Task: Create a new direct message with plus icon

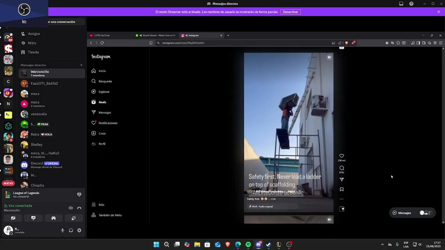Action: coord(81,65)
